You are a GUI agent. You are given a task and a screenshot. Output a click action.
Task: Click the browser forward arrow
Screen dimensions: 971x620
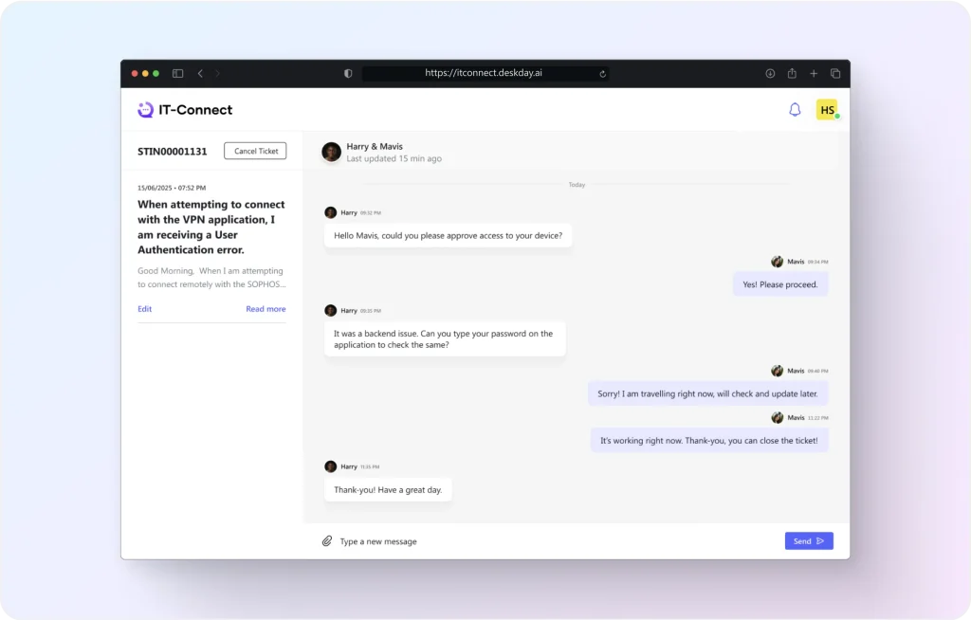[x=217, y=74]
